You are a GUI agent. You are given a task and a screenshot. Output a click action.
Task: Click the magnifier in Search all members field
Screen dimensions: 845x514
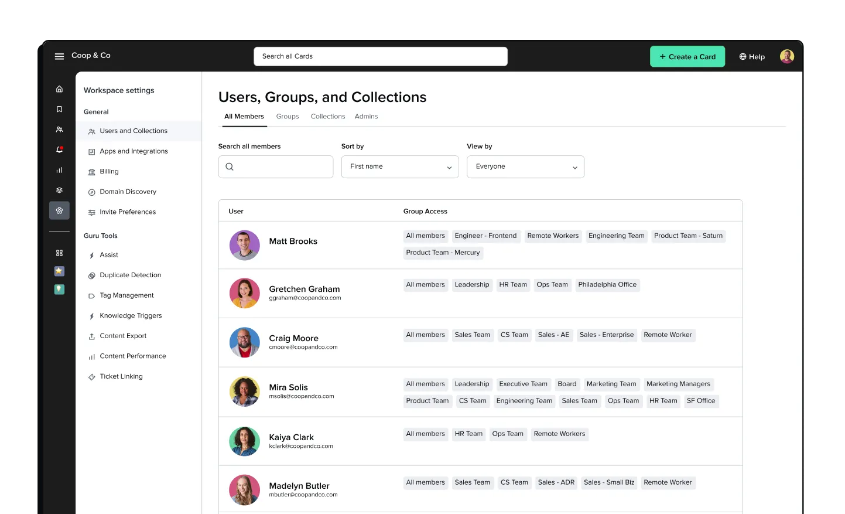coord(230,167)
